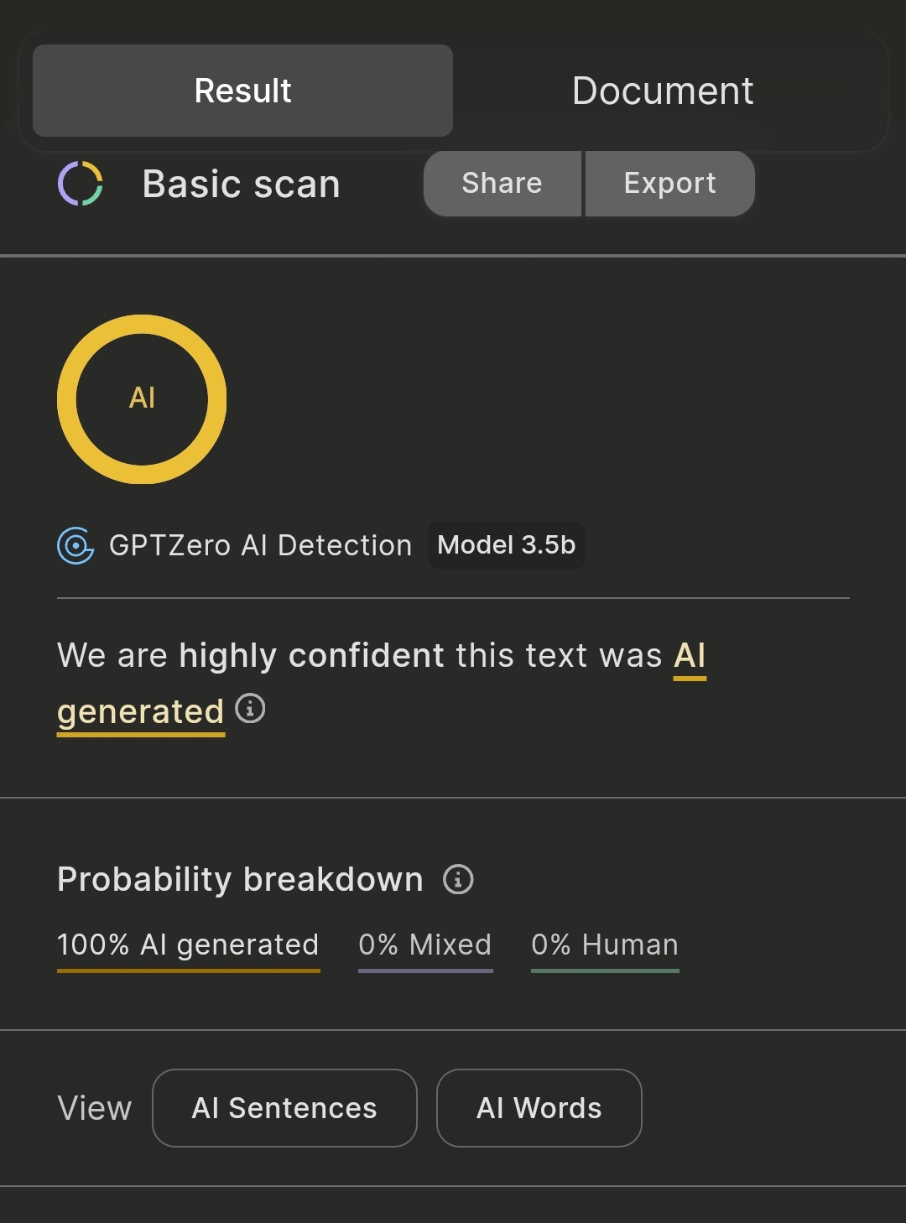Open info icon beside AI generated text
This screenshot has height=1223, width=906.
[250, 709]
